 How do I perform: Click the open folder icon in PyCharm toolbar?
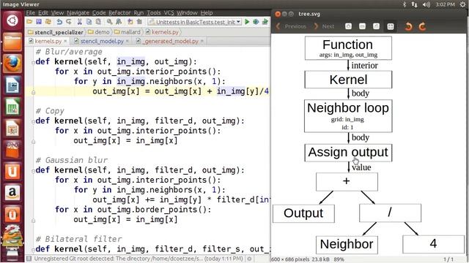29,22
